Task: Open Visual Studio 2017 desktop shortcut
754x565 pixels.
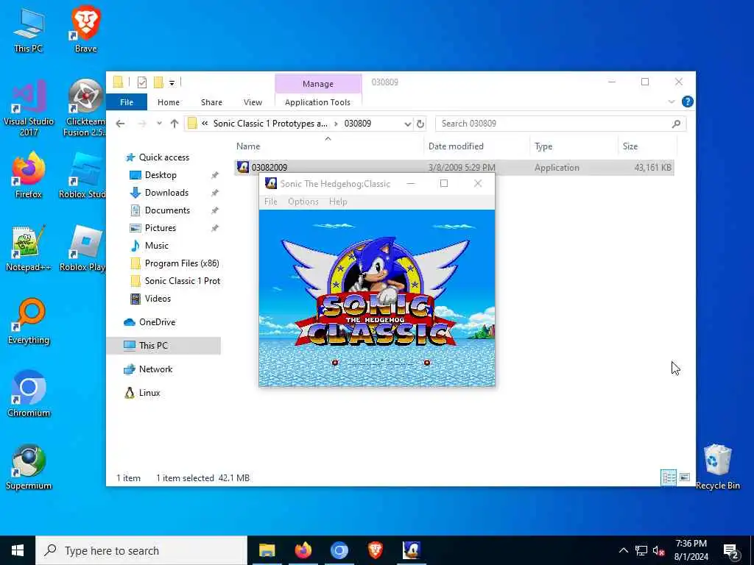Action: (29, 107)
